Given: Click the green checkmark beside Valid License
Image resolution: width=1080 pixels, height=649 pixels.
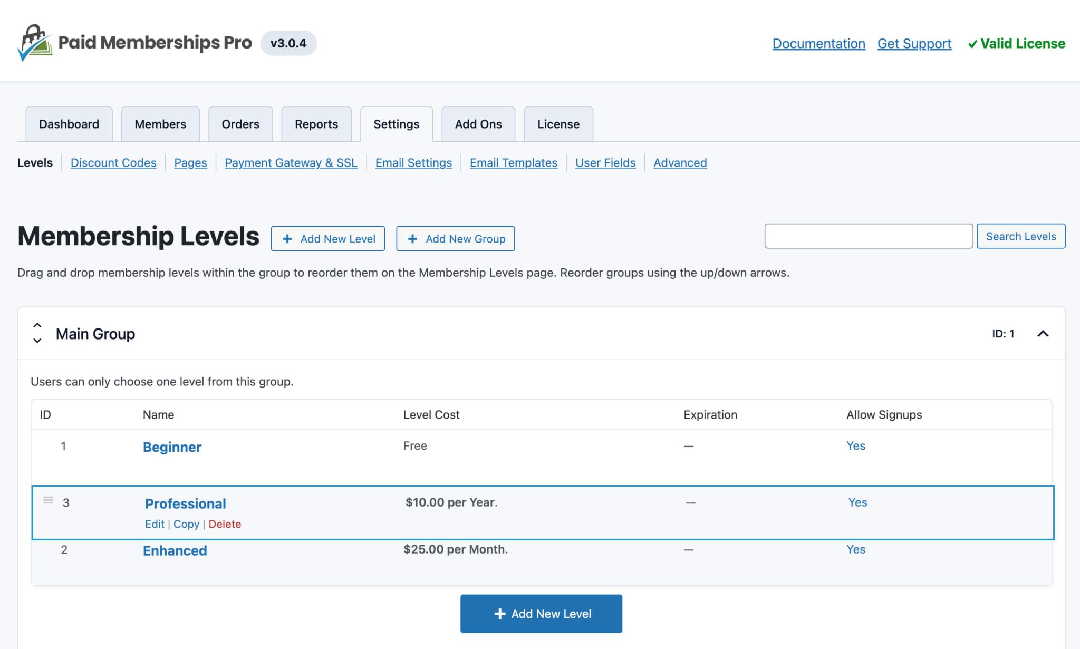Looking at the screenshot, I should tap(974, 44).
